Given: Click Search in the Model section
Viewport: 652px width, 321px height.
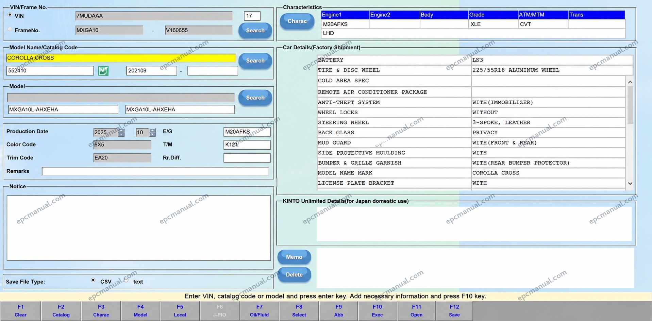Looking at the screenshot, I should (x=255, y=98).
